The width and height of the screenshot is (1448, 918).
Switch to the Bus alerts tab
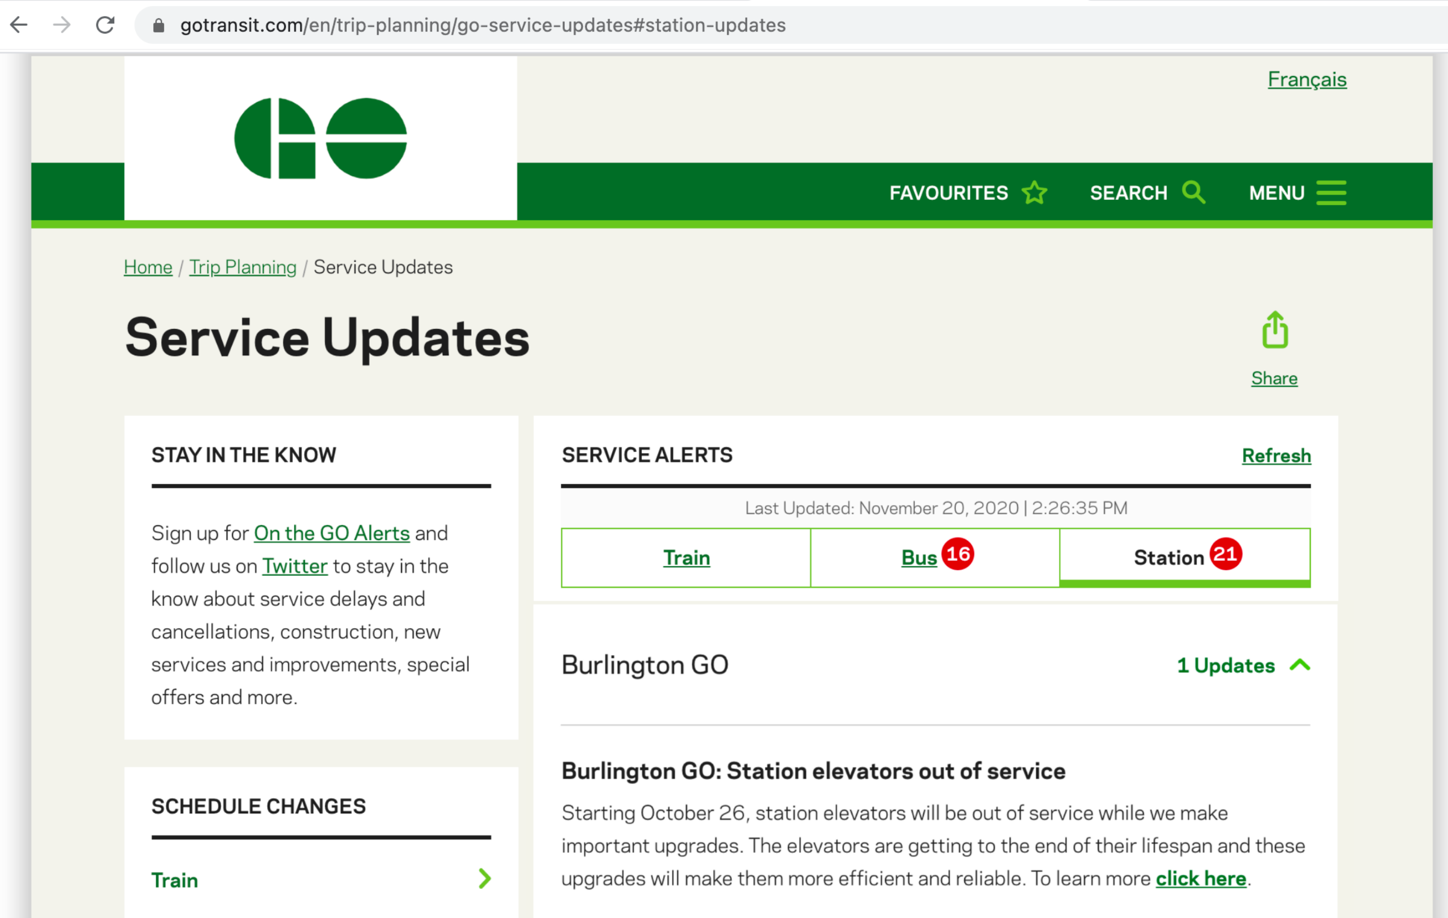click(935, 558)
